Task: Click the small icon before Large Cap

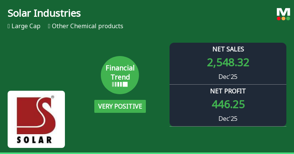Action: click(8, 26)
